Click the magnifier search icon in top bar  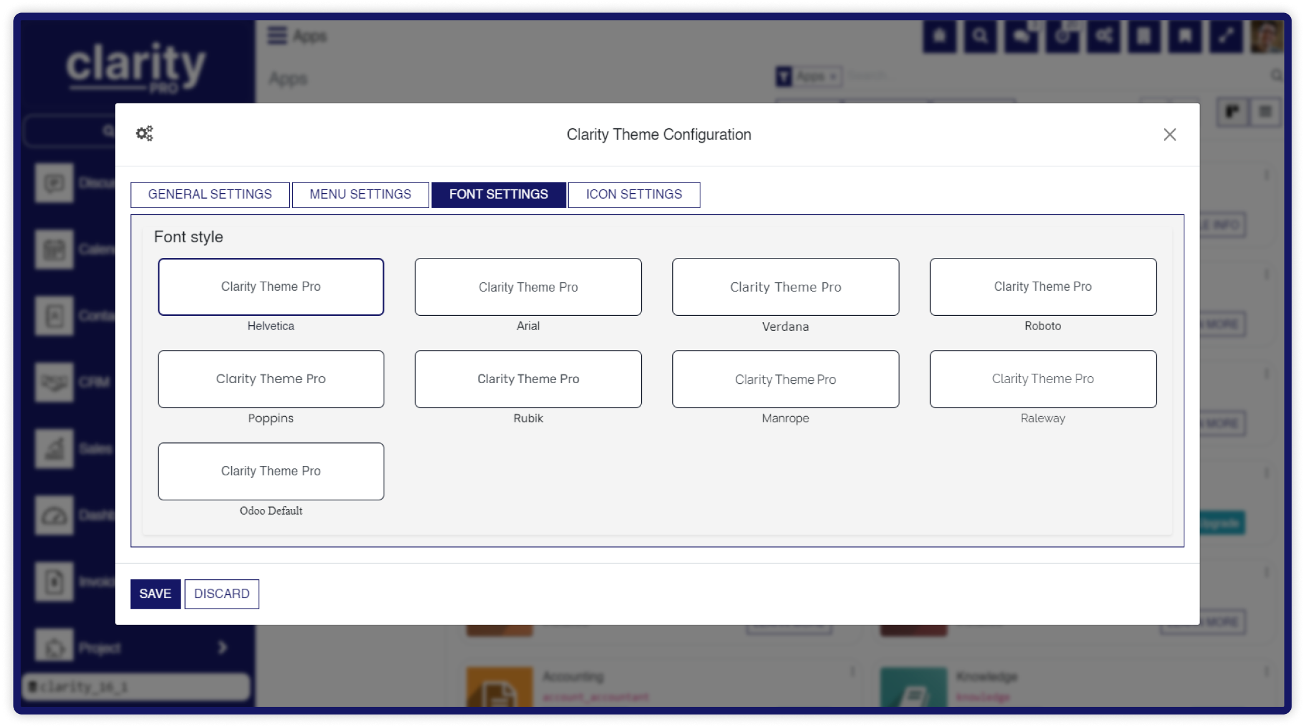980,36
